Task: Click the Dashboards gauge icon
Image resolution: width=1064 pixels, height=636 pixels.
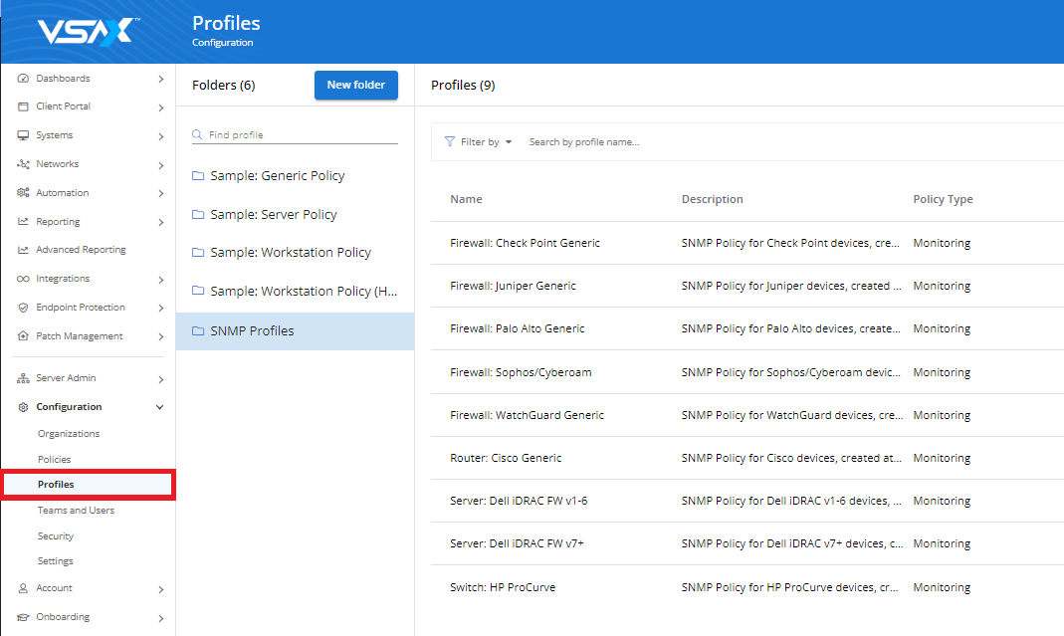Action: point(23,78)
